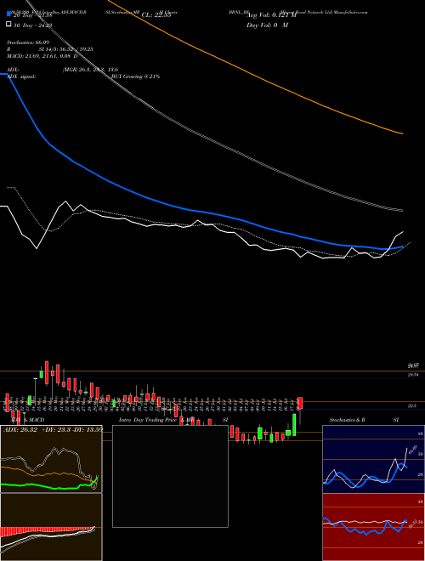This screenshot has height=561, width=425.
Task: Click the last red candlestick on chart
Action: (300, 403)
